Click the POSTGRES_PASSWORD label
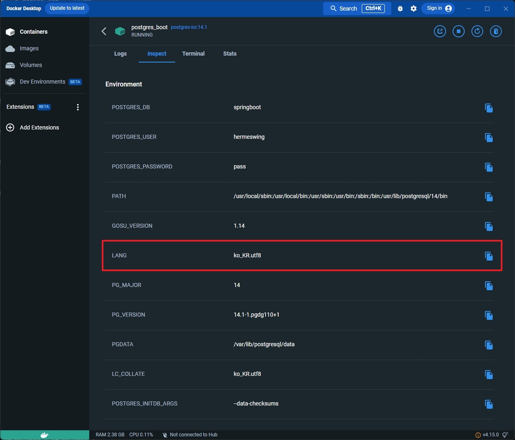 (142, 166)
